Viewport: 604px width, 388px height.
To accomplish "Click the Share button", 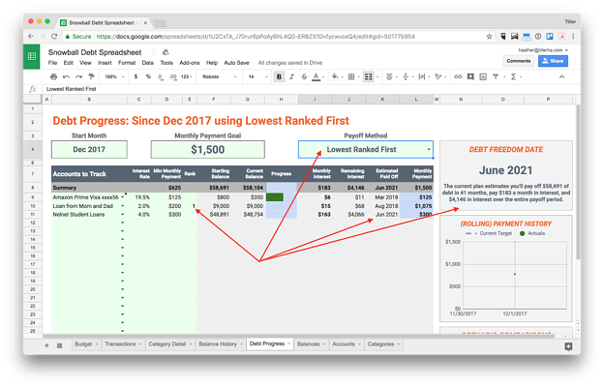I will (x=553, y=61).
